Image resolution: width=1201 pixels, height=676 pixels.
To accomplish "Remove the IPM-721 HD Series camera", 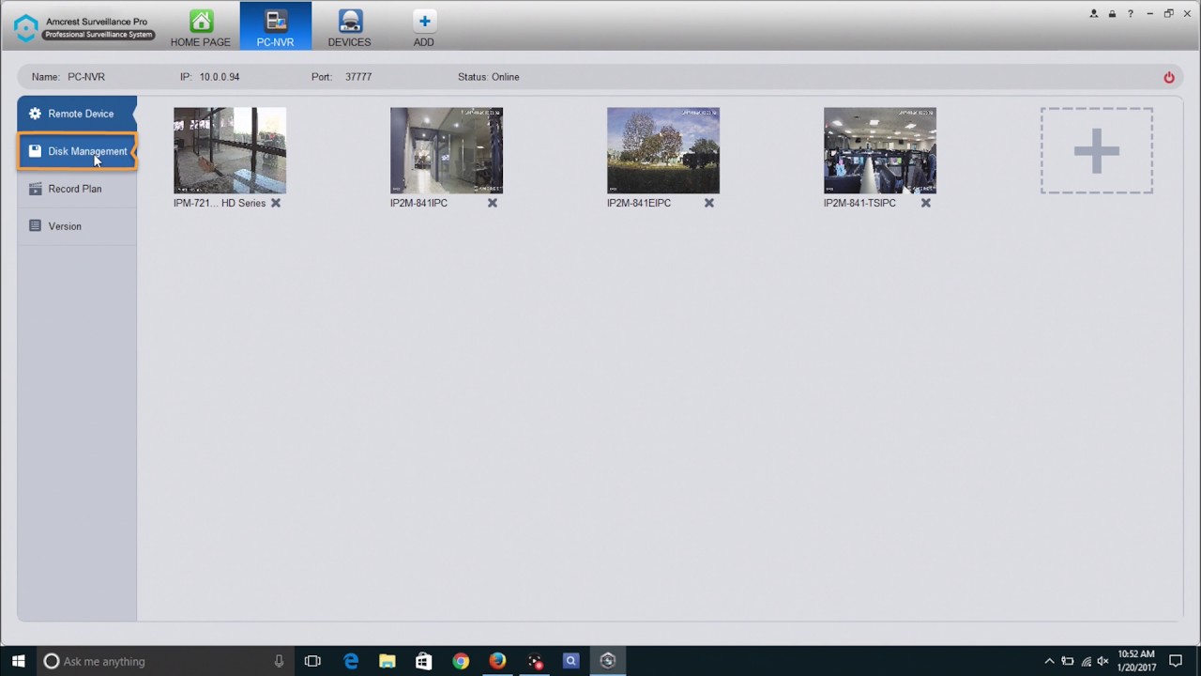I will pyautogui.click(x=276, y=203).
